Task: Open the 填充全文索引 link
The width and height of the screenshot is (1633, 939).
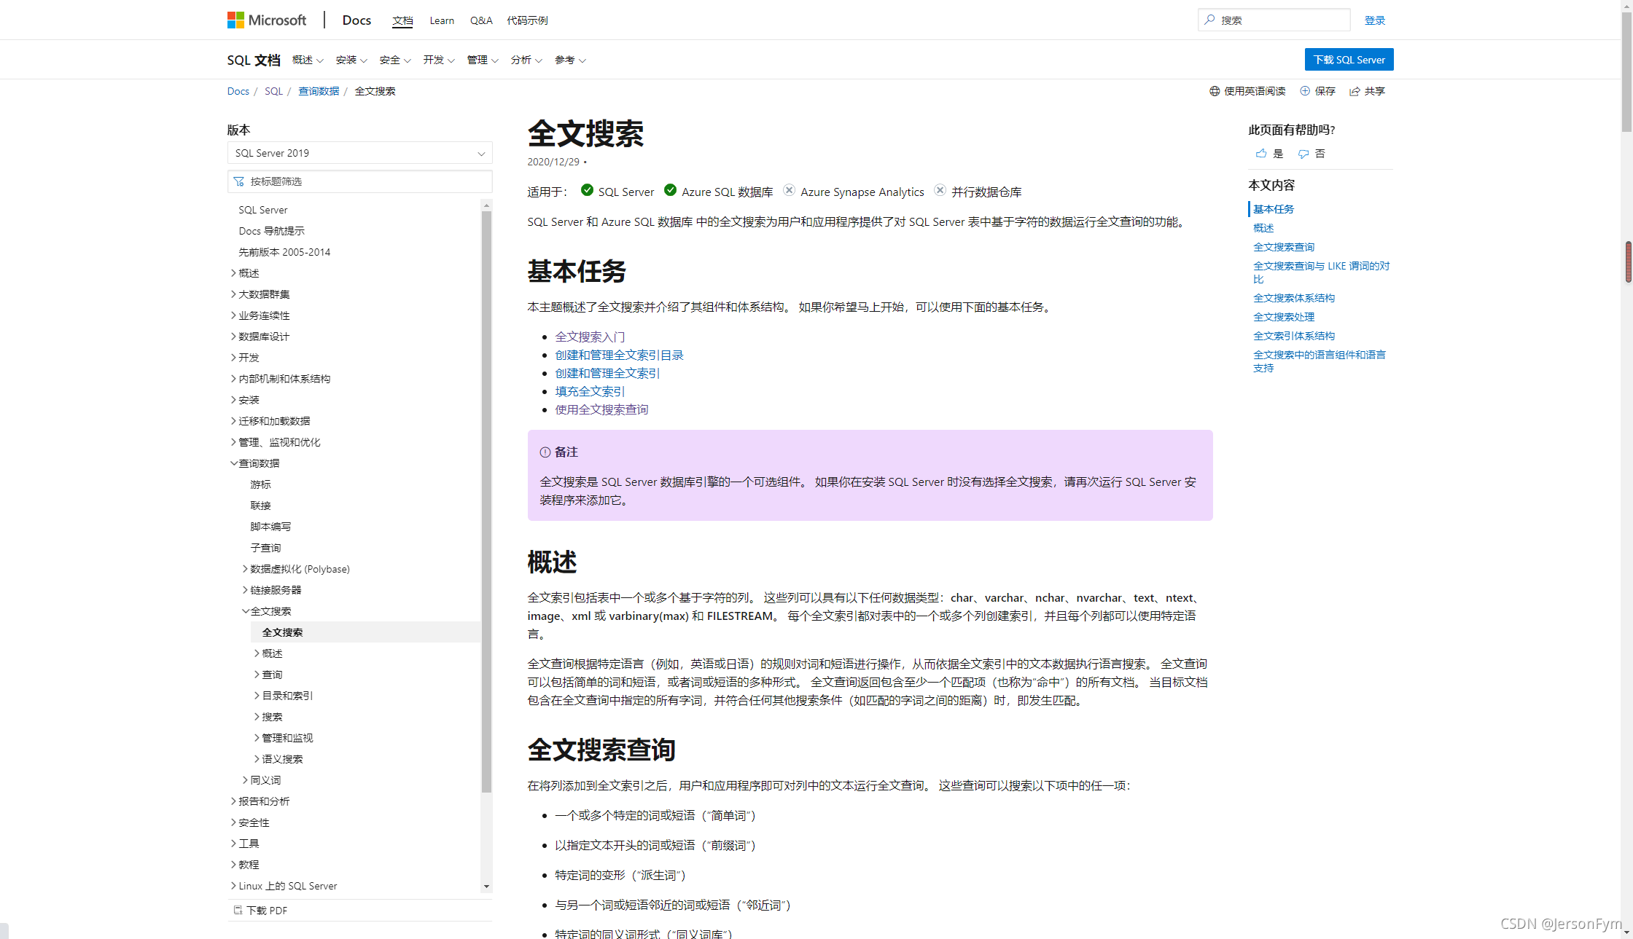Action: pos(590,391)
